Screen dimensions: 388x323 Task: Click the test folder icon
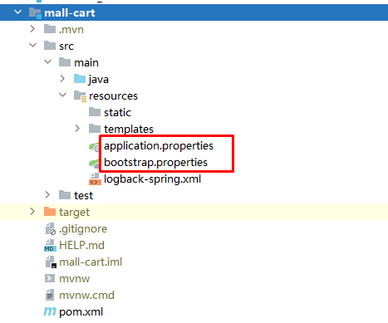65,195
